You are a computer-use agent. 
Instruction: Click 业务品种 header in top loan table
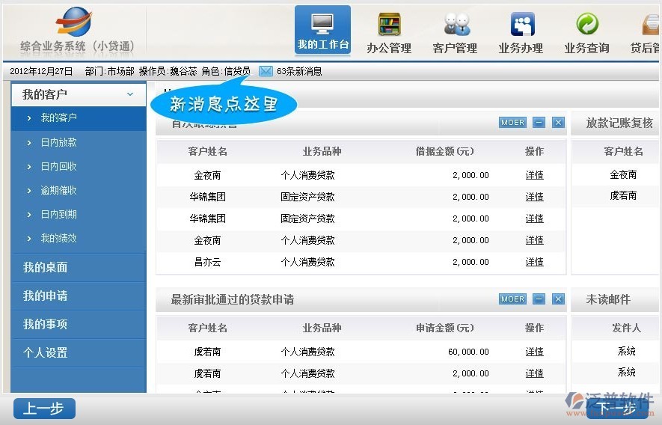pos(322,151)
